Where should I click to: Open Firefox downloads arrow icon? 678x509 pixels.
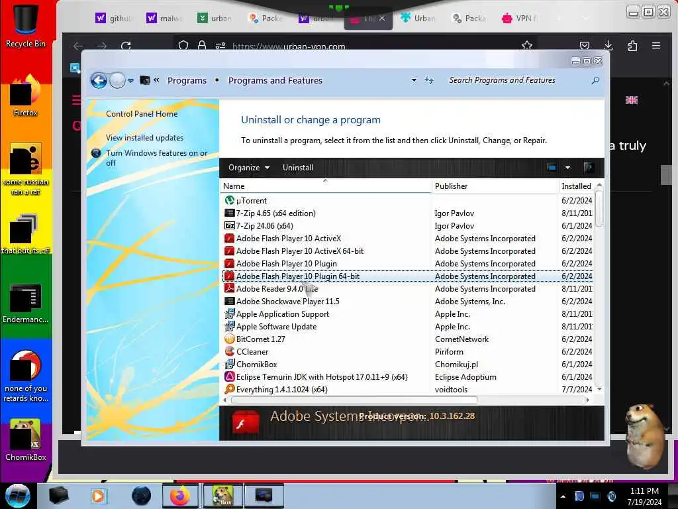608,46
